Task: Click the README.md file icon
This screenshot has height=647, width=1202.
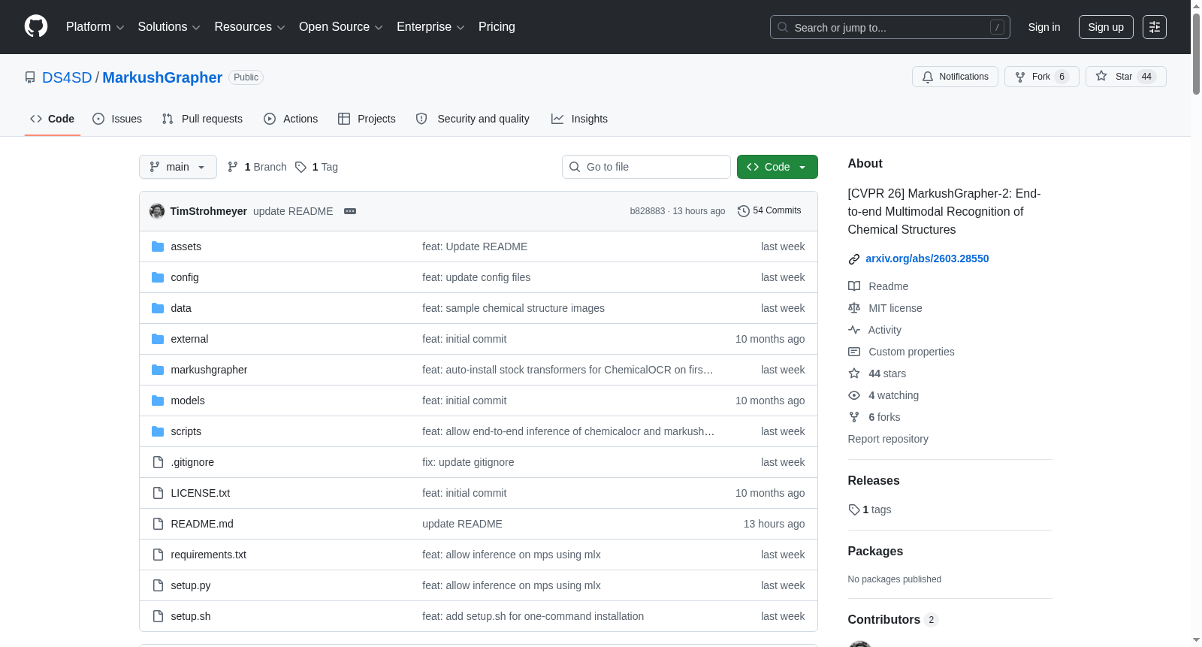Action: (158, 524)
